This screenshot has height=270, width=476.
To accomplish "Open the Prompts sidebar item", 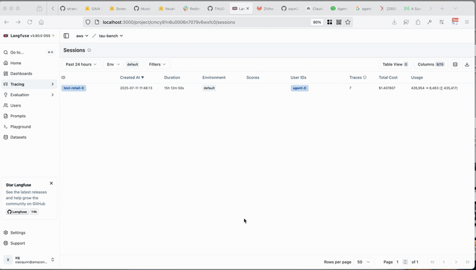I will (18, 116).
